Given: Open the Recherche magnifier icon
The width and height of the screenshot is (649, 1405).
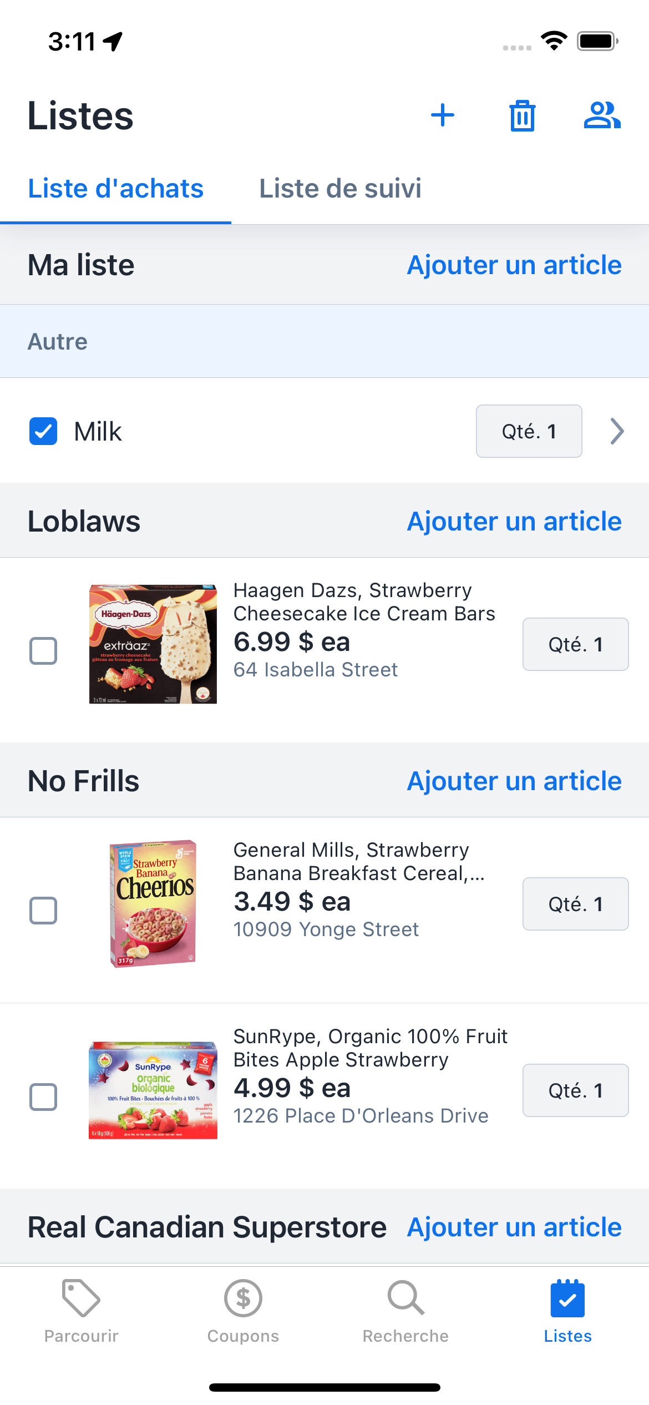Looking at the screenshot, I should pos(405,1298).
